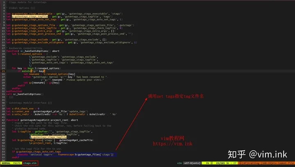Click gutentags#ctags#init function definition line 42
This screenshot has width=295, height=167.
coord(42,120)
